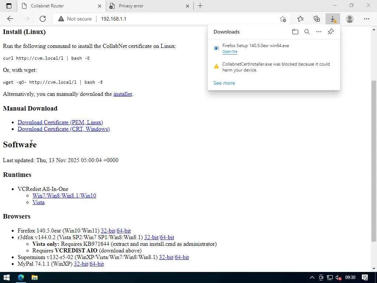This screenshot has height=283, width=377.
Task: Open the Windows Start menu
Action: coord(7,277)
